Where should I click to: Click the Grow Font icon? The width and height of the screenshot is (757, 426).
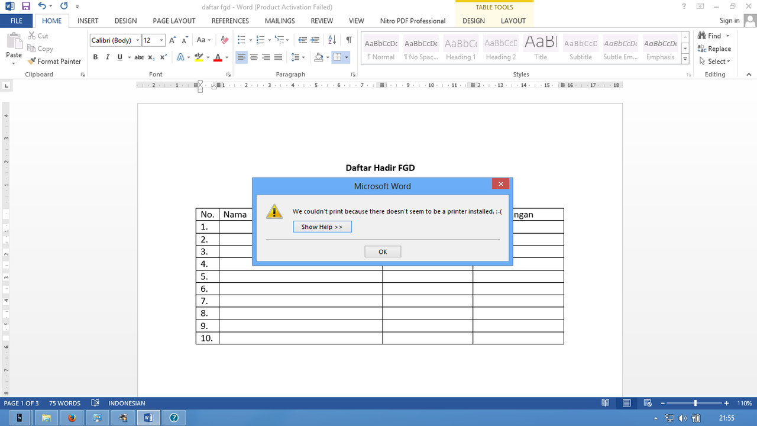(x=173, y=40)
